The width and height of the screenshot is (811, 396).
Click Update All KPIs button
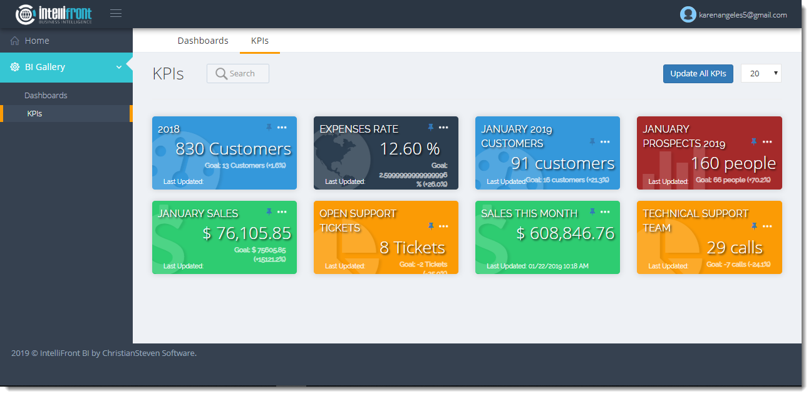pos(698,73)
